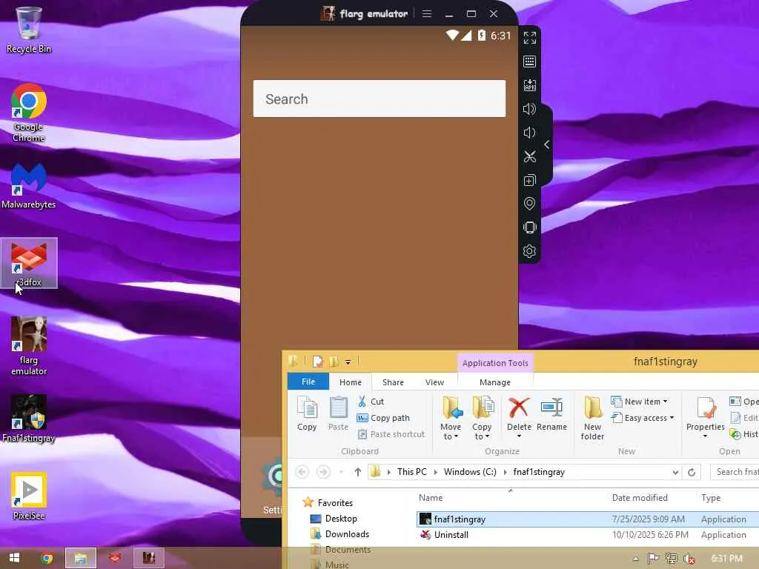Switch to the Home ribbon tab
The width and height of the screenshot is (759, 569).
[350, 382]
